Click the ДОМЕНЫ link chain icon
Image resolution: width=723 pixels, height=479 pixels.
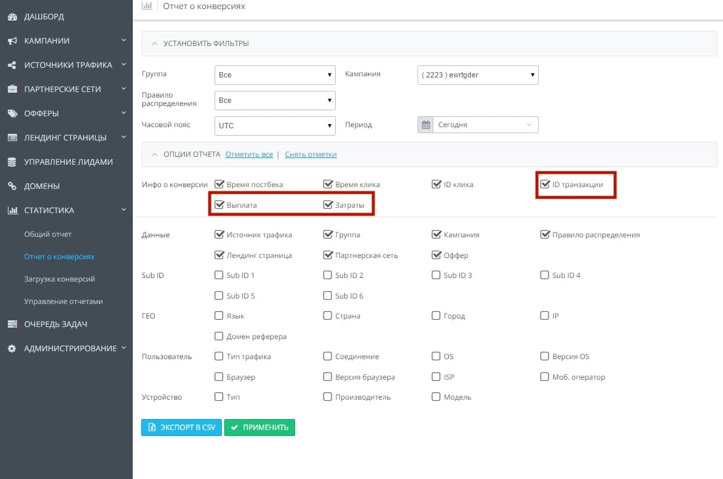13,186
